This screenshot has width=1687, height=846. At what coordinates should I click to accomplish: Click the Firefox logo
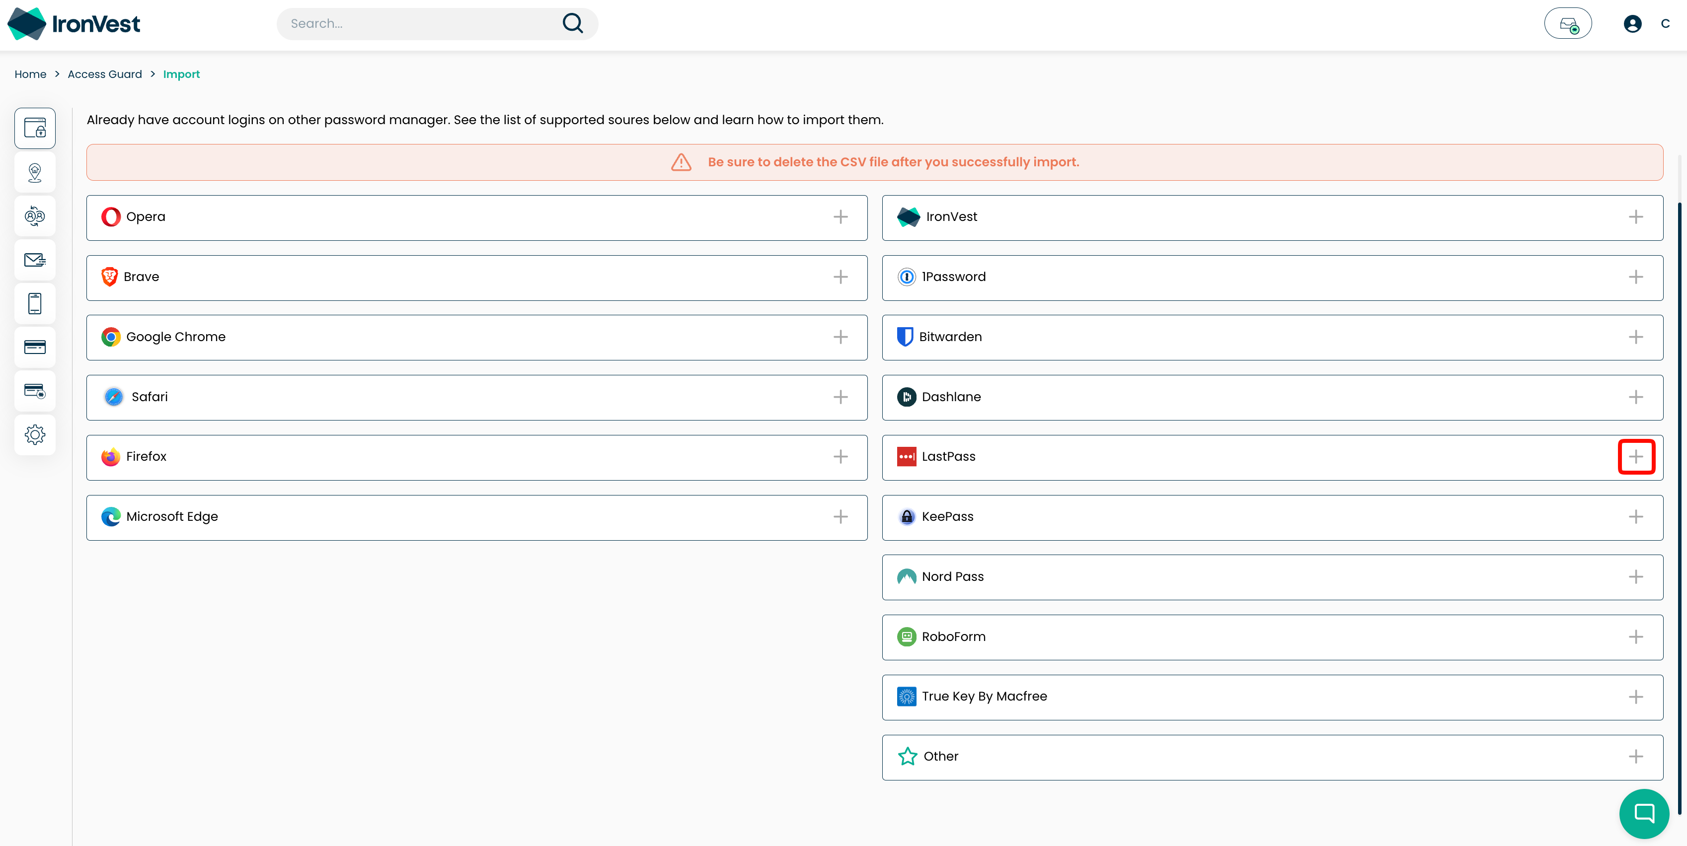pos(111,457)
